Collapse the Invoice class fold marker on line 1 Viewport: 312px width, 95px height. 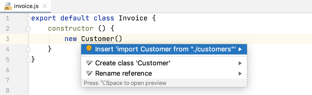coord(28,19)
